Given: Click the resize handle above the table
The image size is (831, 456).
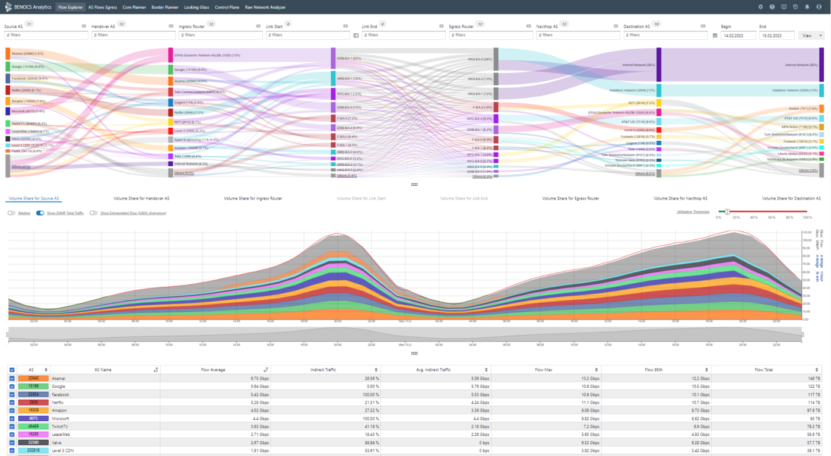Looking at the screenshot, I should (414, 353).
